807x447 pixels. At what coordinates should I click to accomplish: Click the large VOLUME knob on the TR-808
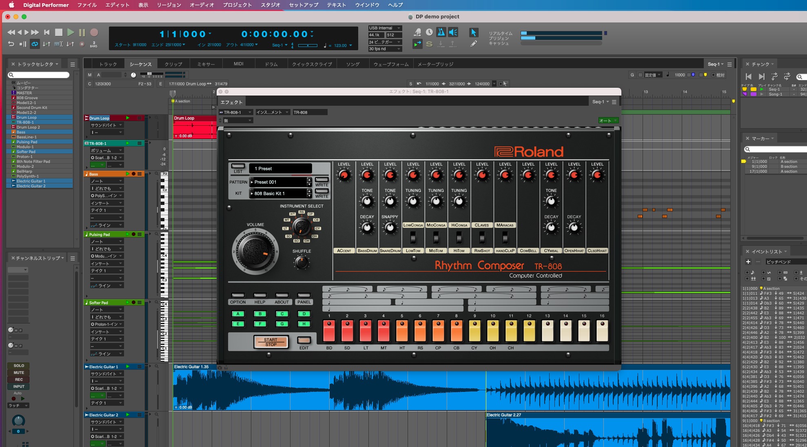256,250
